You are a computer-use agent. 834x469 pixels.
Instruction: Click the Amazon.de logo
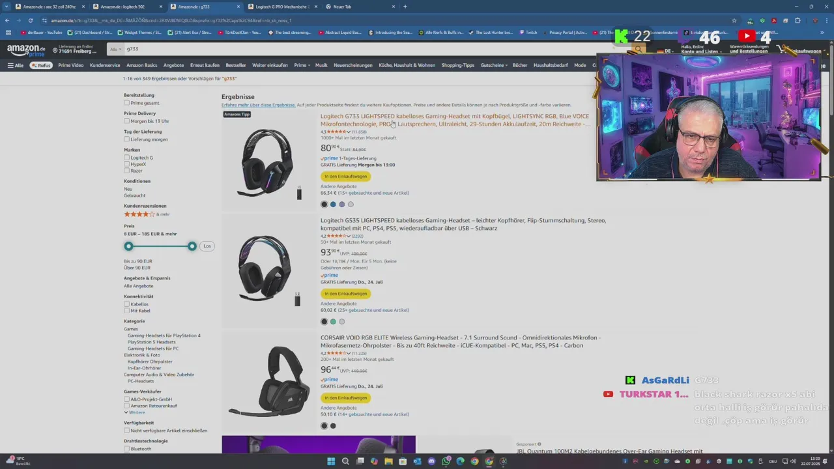coord(25,50)
